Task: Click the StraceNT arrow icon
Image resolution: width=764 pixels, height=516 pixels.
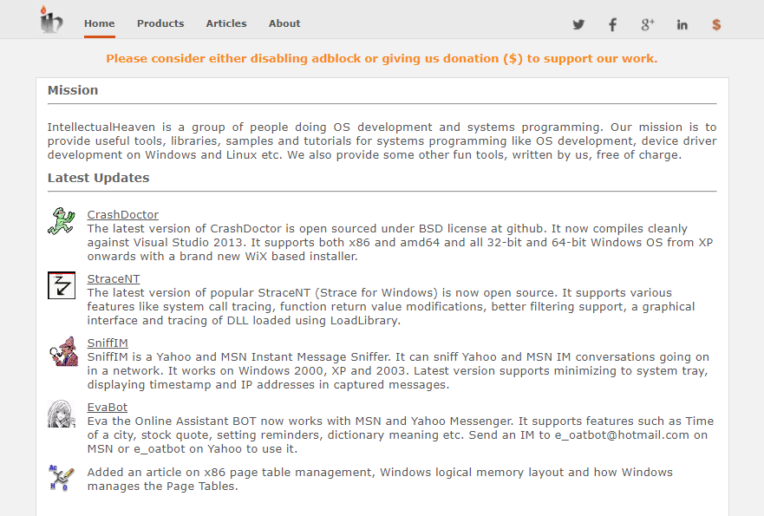Action: point(62,285)
